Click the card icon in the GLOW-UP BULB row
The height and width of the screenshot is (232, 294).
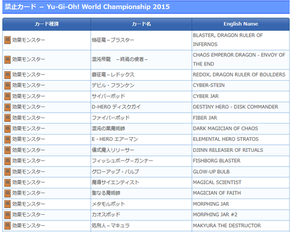click(7, 172)
